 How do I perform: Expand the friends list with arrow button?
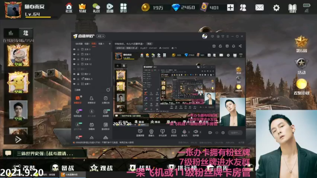[18, 140]
